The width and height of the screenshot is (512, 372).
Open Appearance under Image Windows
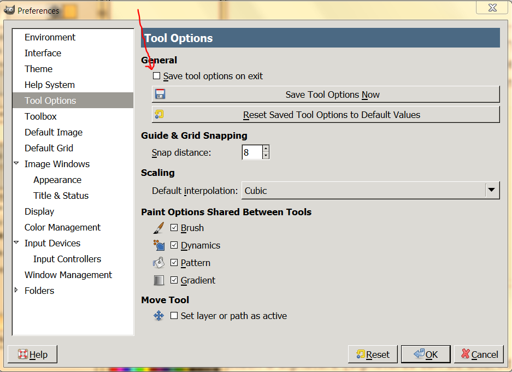tap(57, 180)
